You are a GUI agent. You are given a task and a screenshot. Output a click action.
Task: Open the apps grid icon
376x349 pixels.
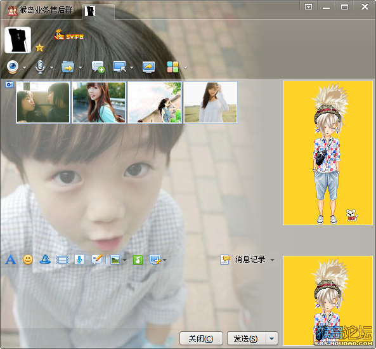point(172,67)
